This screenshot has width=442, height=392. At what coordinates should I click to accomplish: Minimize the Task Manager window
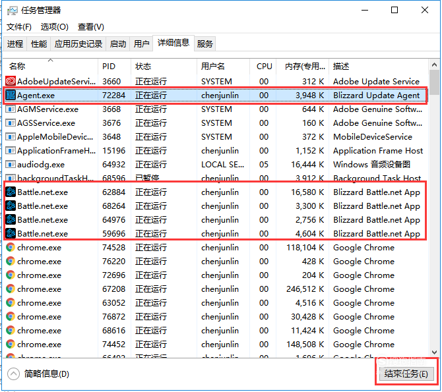(365, 11)
